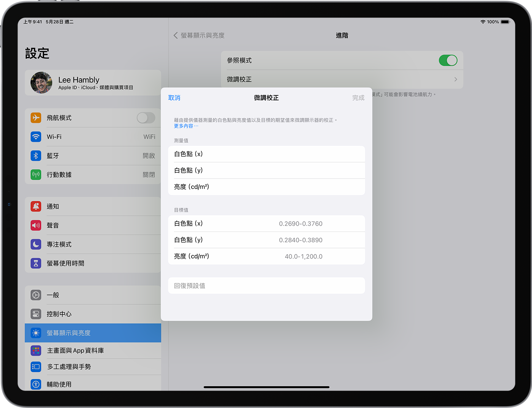Open 通知 settings row
Screen dimensions: 532x408
pos(93,206)
